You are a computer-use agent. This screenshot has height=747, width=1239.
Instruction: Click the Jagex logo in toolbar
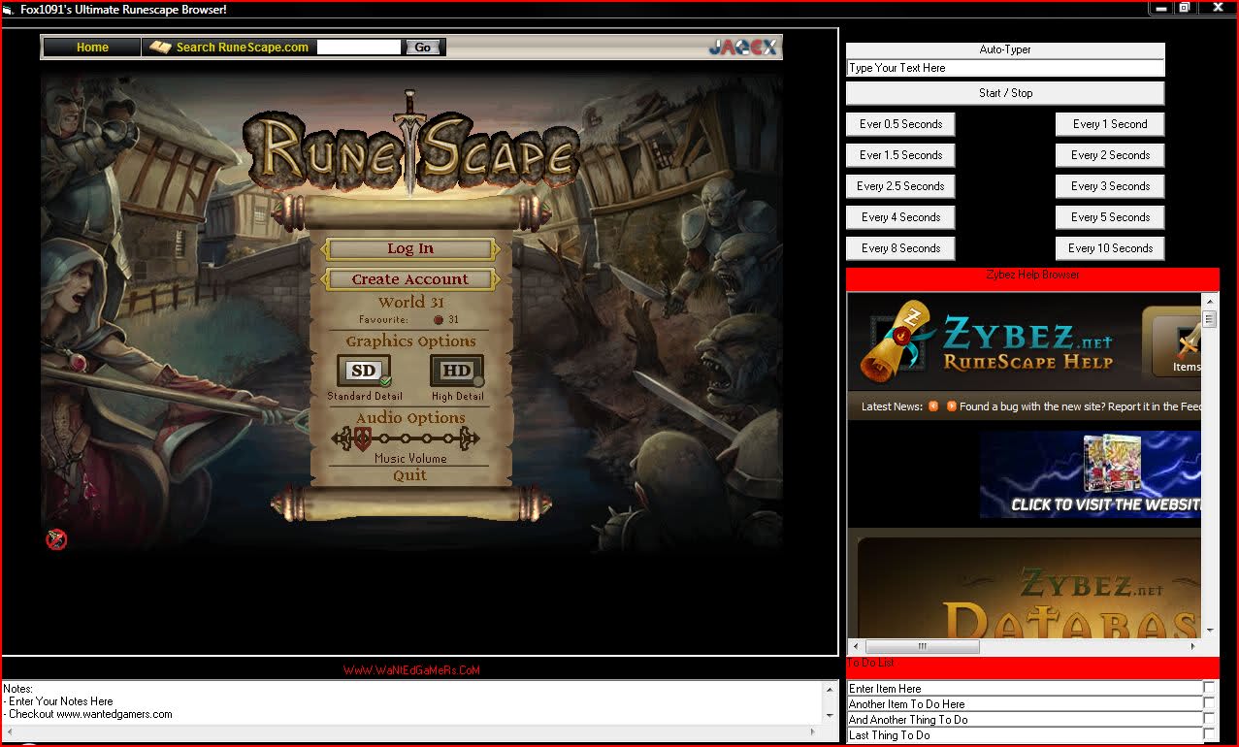(742, 47)
